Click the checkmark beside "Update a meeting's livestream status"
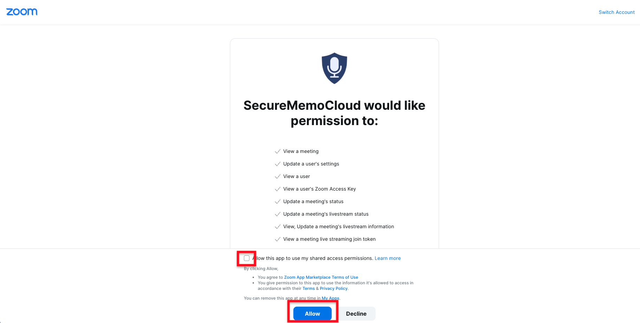The image size is (640, 323). (x=278, y=214)
